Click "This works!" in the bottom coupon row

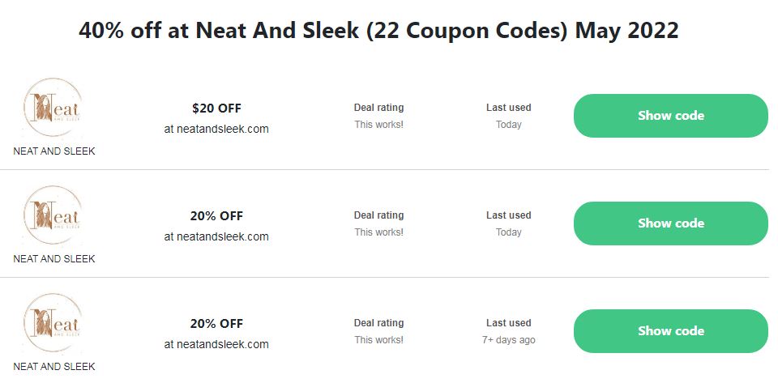(378, 340)
